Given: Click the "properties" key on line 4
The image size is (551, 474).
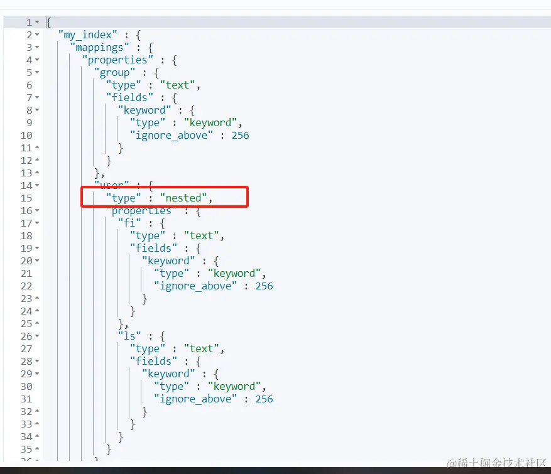Looking at the screenshot, I should click(x=117, y=60).
